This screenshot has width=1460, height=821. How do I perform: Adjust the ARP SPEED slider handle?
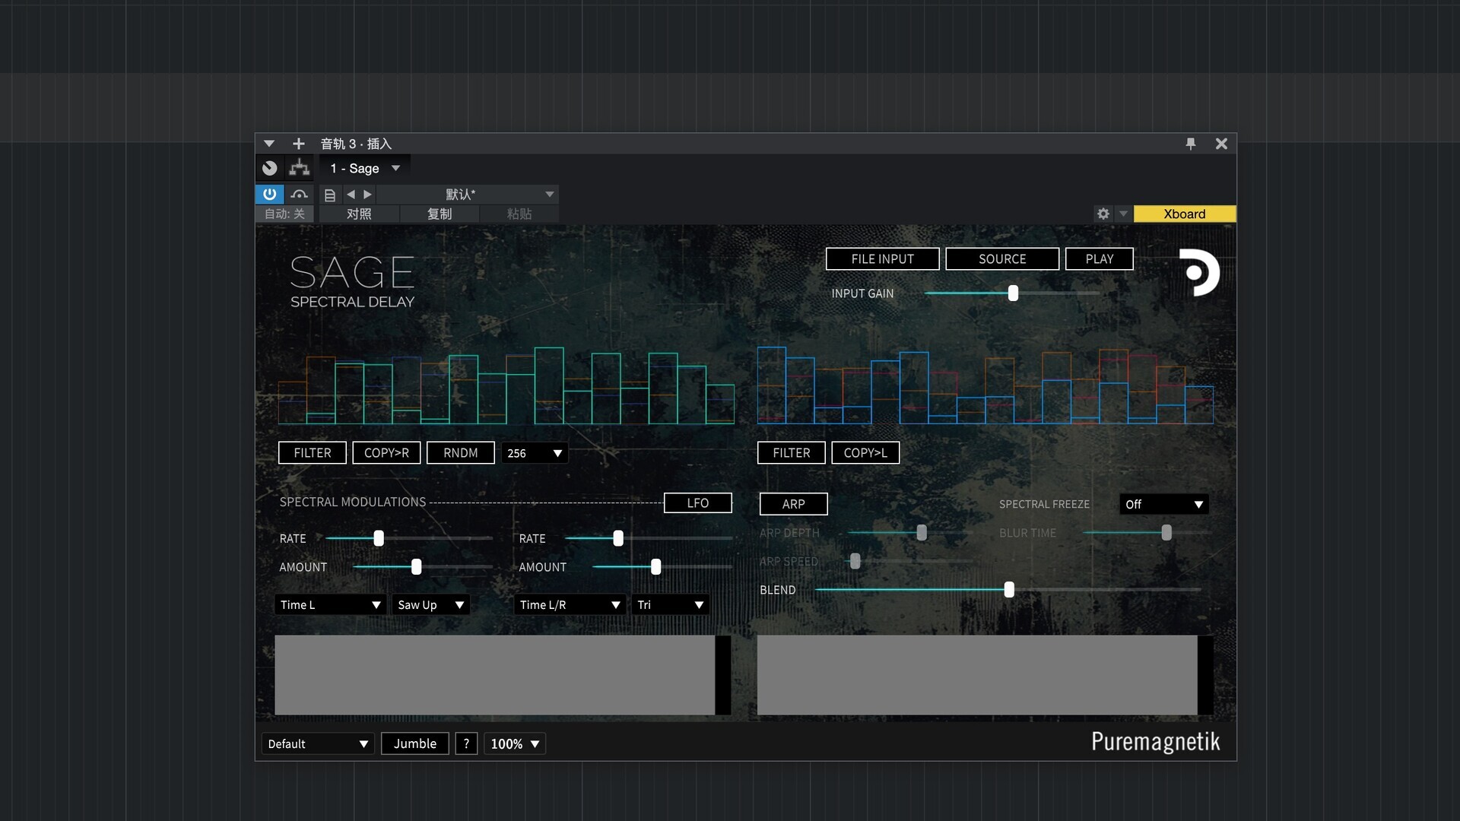[855, 561]
